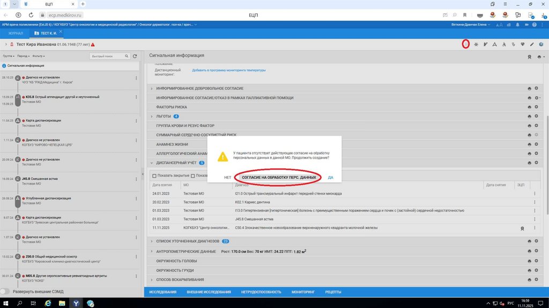Reload the browser page
Viewport: 549px width, 308px height.
click(x=31, y=15)
